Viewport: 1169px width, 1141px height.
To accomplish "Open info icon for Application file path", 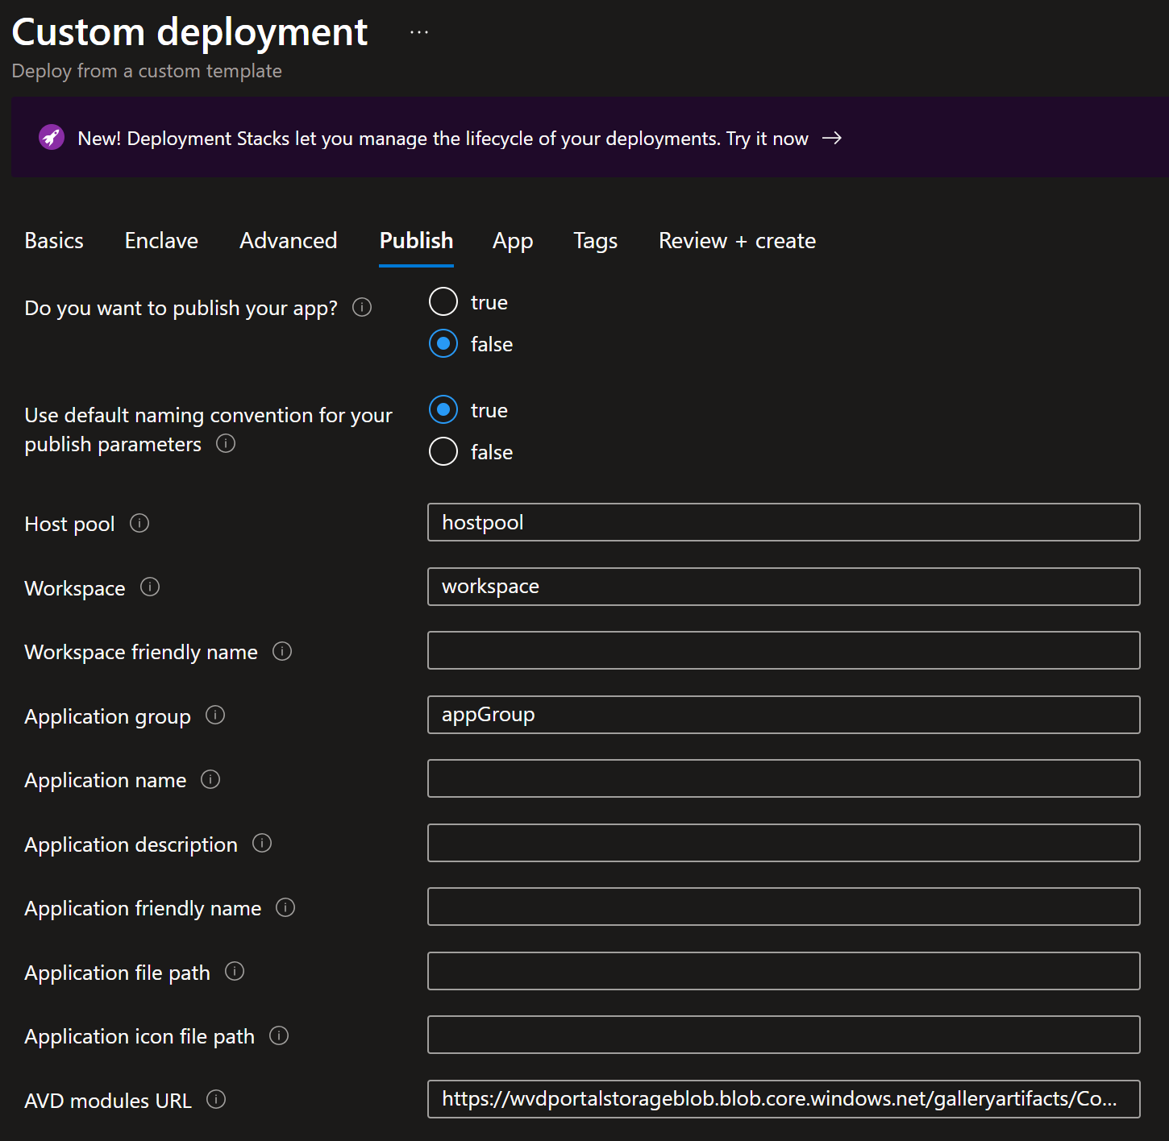I will [235, 971].
